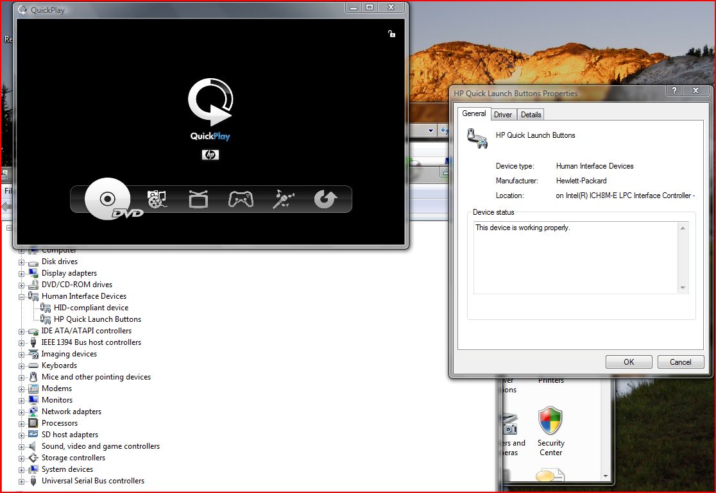Click the Modems icon in the tree
716x493 pixels.
pyautogui.click(x=33, y=389)
